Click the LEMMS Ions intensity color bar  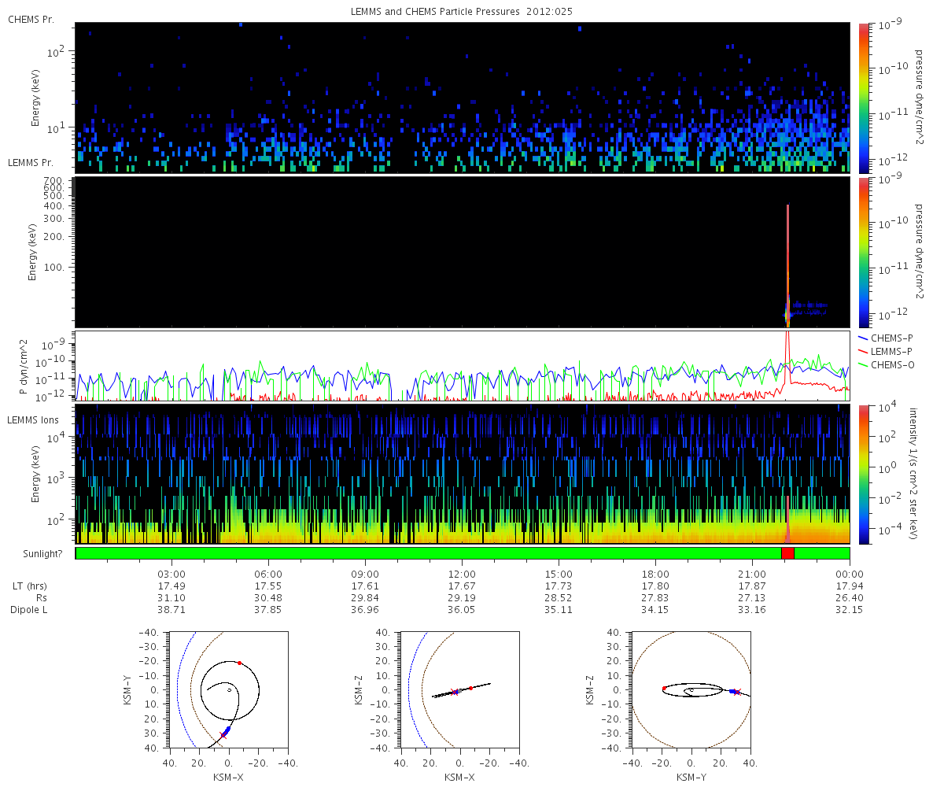coord(864,474)
